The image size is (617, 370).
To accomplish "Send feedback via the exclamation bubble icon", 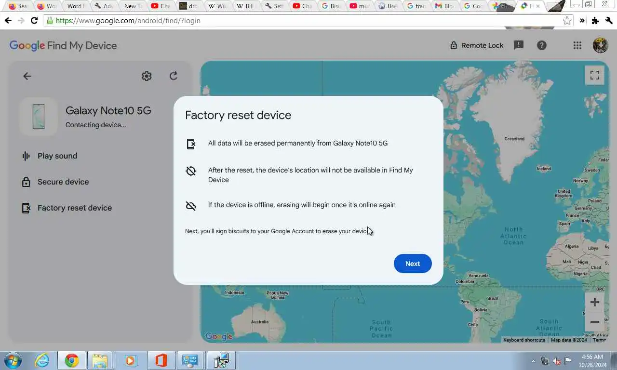I will pyautogui.click(x=519, y=45).
